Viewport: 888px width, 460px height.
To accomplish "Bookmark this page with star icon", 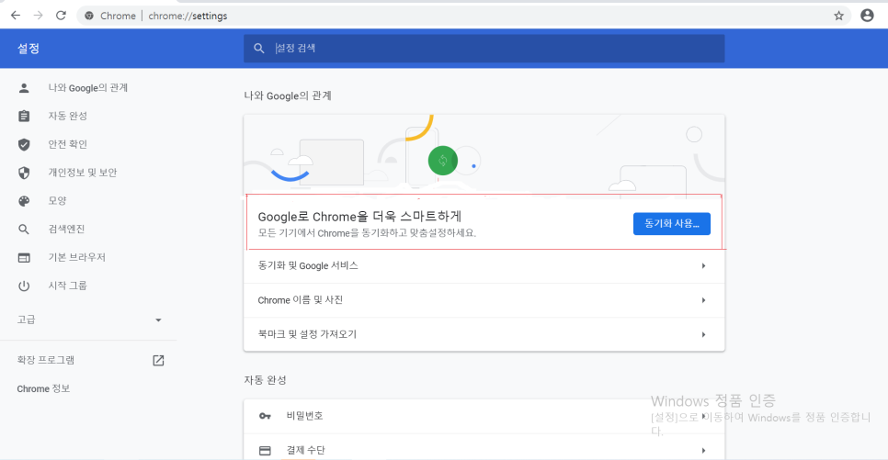I will tap(838, 16).
